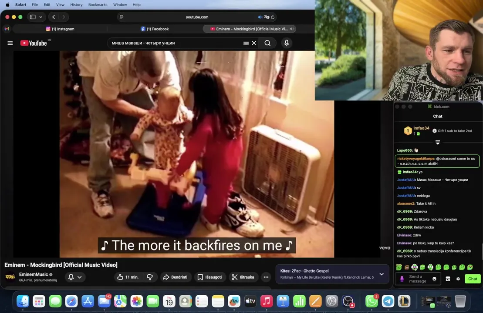Viewport: 483px width, 313px height.
Task: Open the emoji picker in Kick chat
Action: point(434,279)
